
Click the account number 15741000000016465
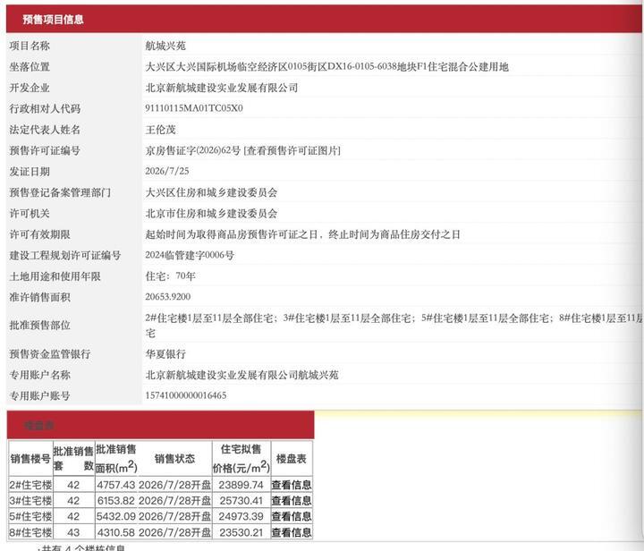(186, 395)
